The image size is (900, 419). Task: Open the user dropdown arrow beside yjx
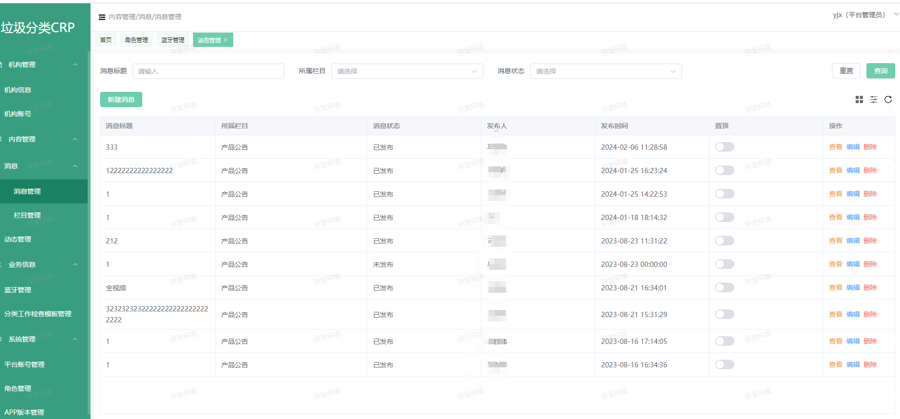[x=896, y=14]
